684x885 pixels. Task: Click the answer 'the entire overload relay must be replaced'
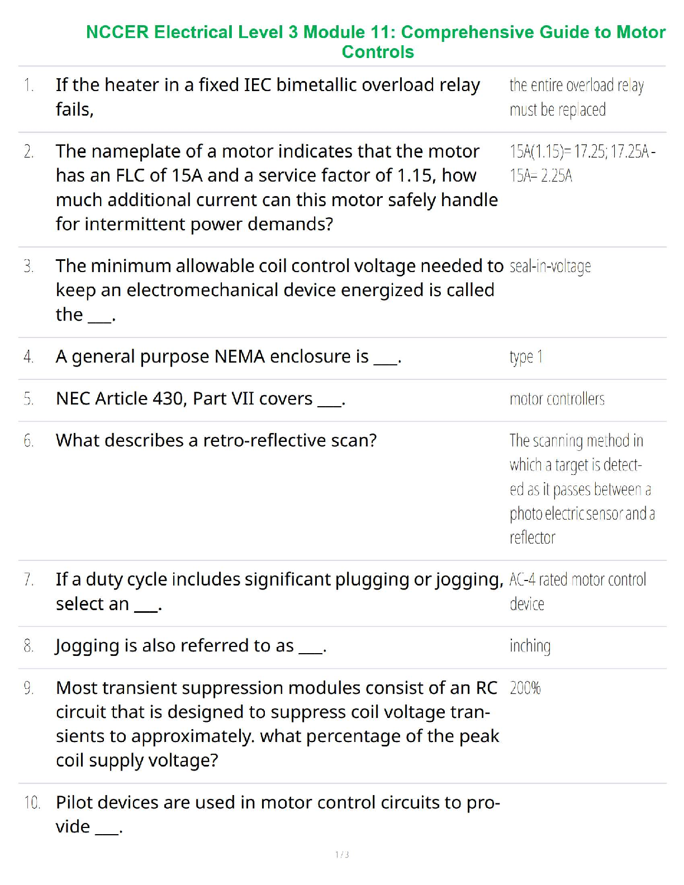pyautogui.click(x=576, y=97)
